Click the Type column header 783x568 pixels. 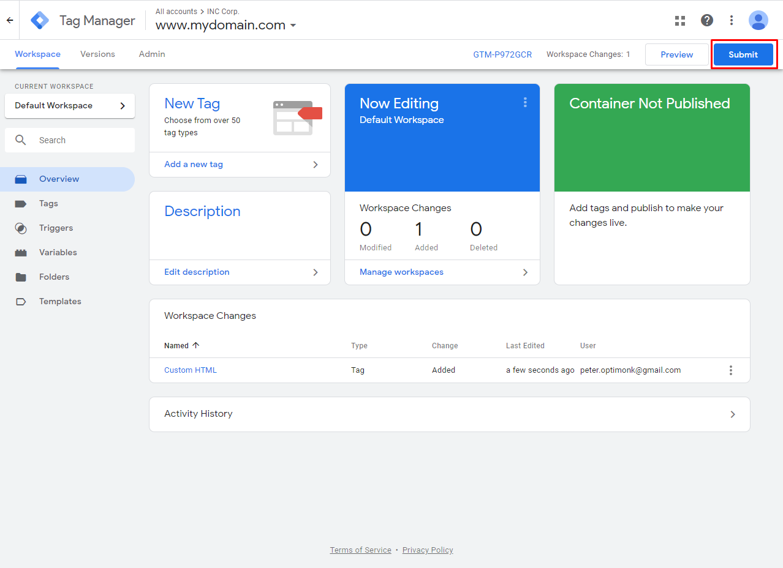(359, 346)
